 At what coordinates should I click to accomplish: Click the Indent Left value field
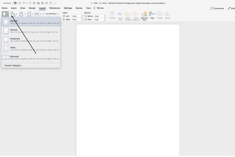[76, 16]
